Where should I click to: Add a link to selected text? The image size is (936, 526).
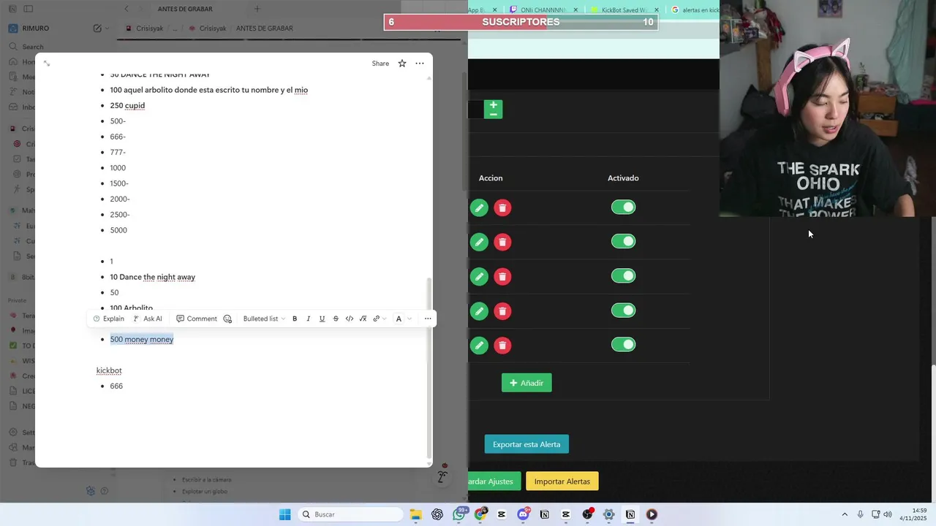pyautogui.click(x=376, y=319)
